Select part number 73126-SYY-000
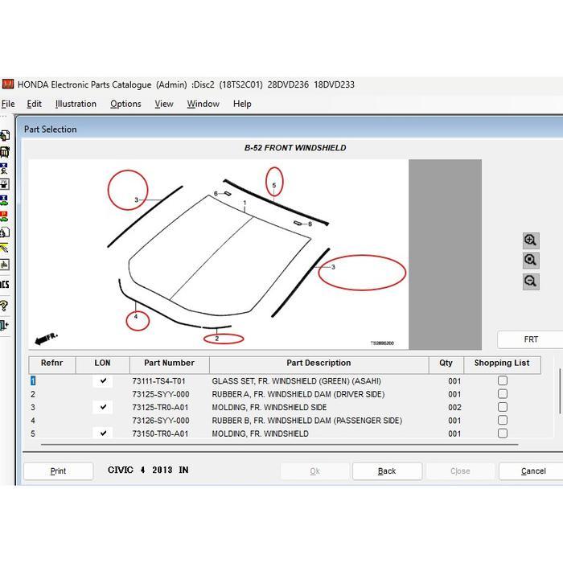Image resolution: width=563 pixels, height=563 pixels. pos(161,421)
